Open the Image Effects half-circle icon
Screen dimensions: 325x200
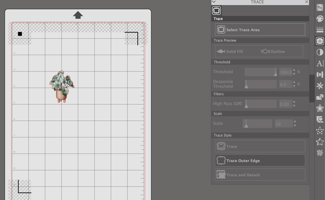tap(320, 52)
